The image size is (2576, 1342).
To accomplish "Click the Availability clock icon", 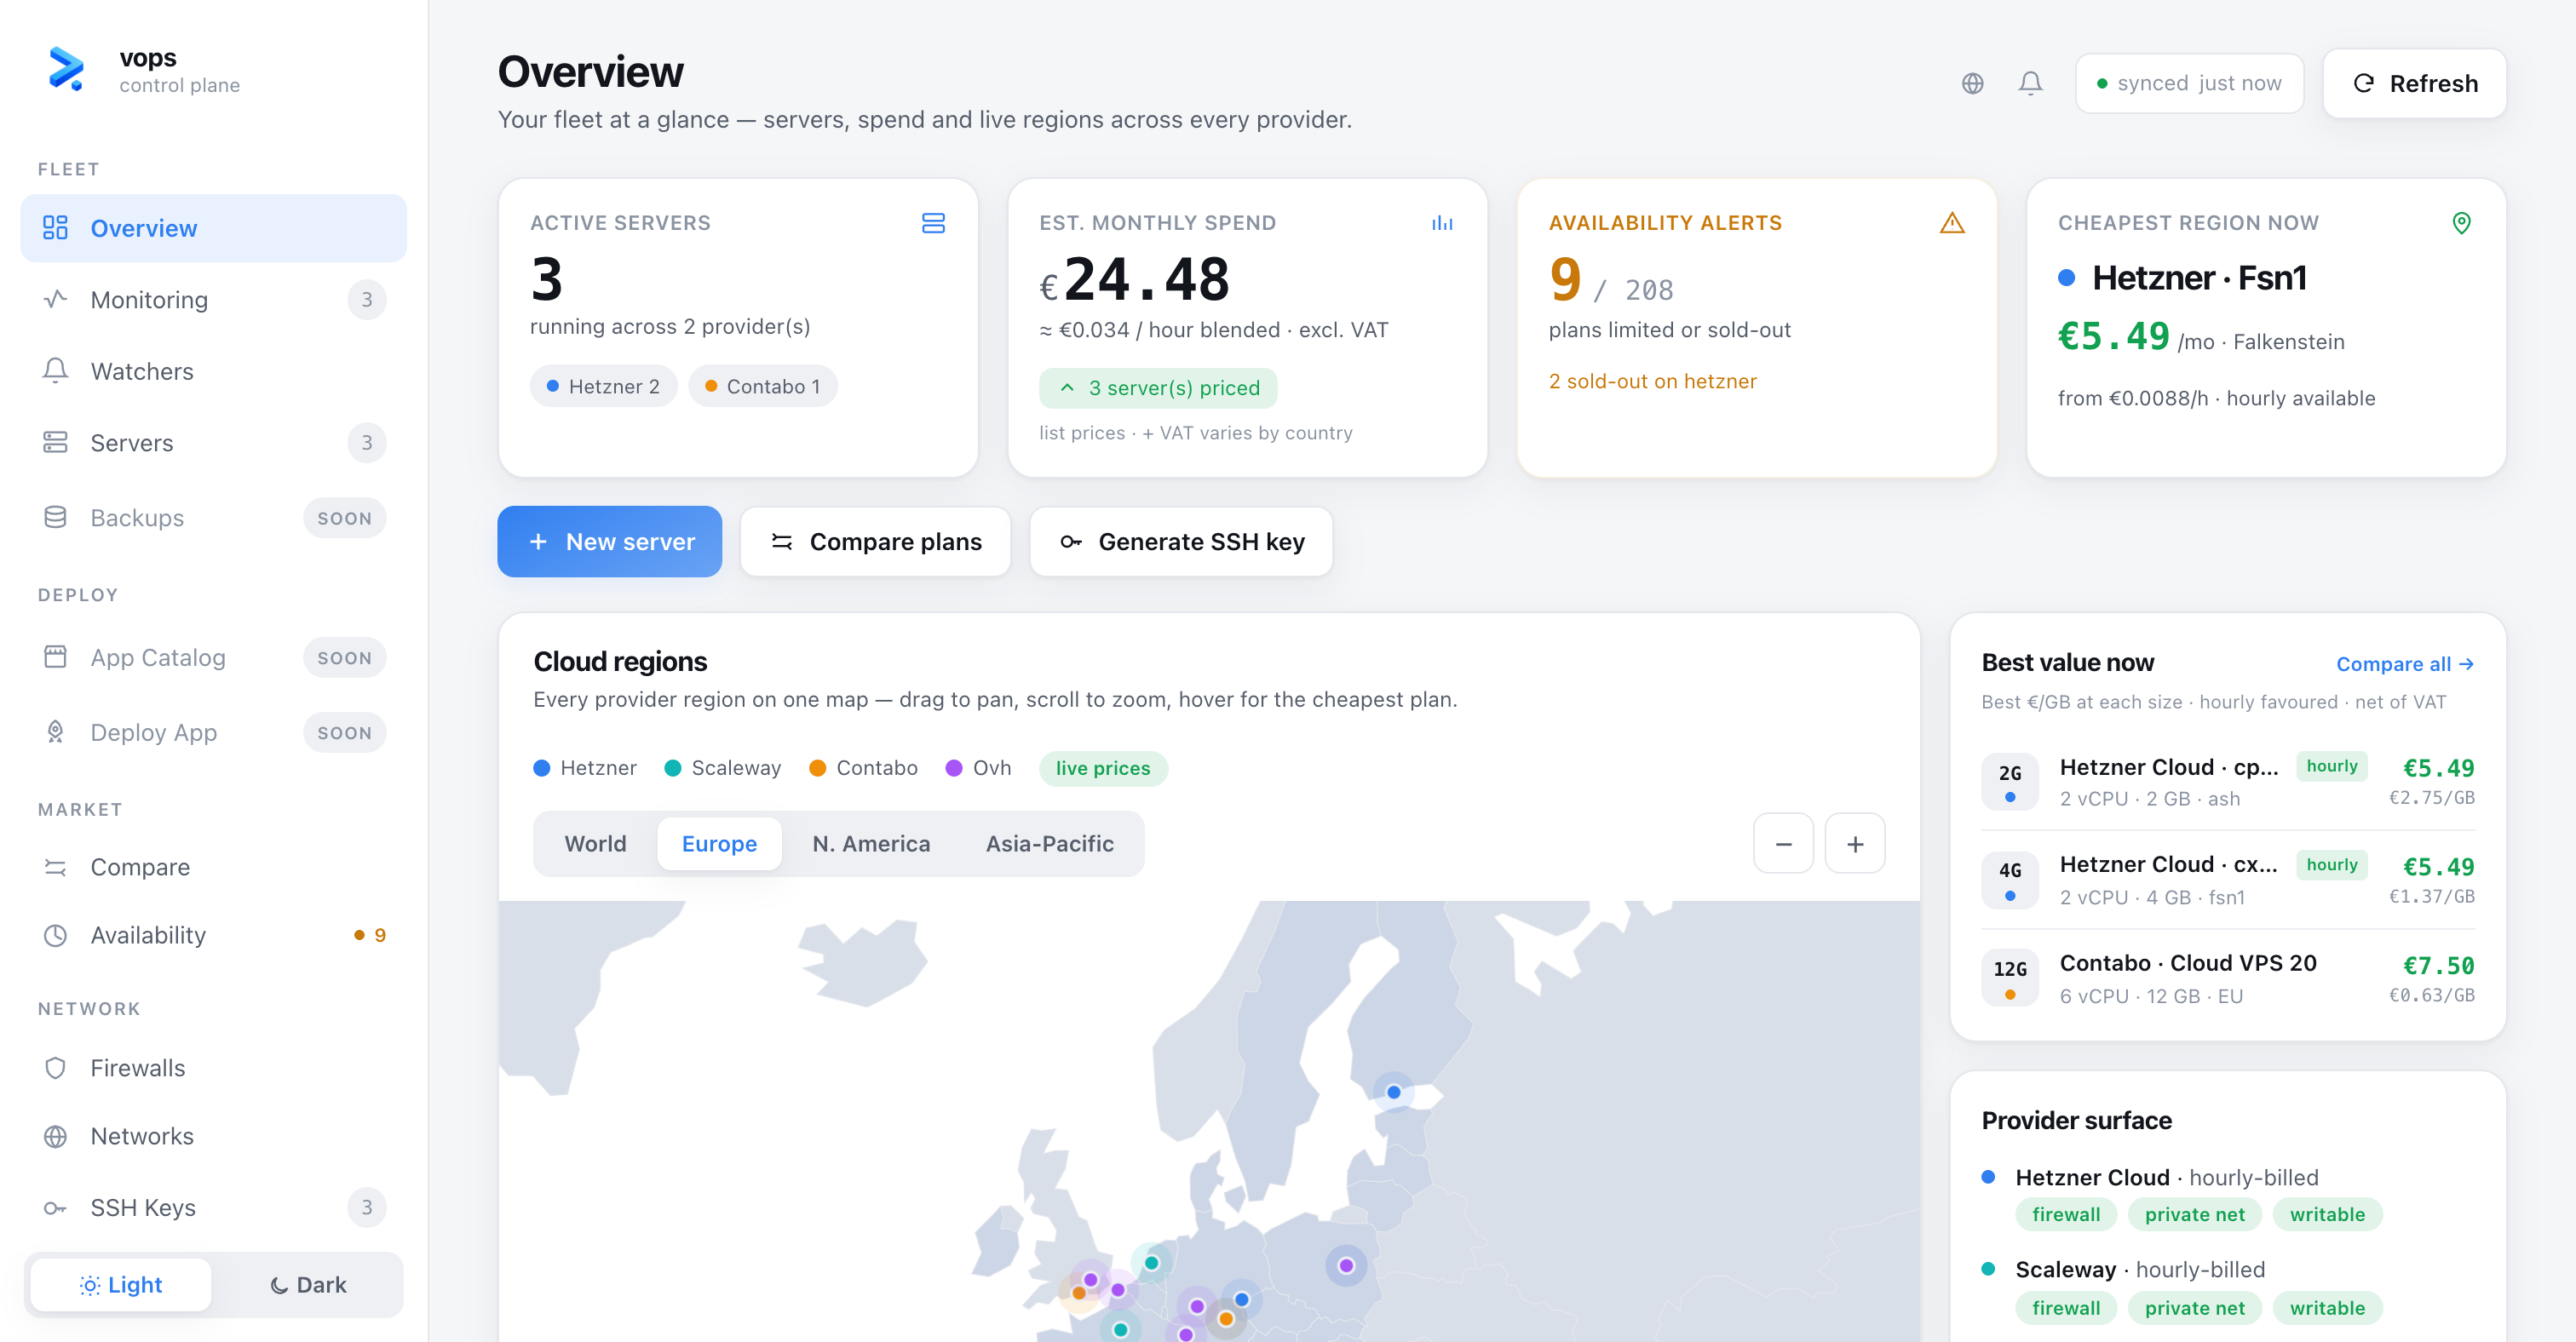I will pyautogui.click(x=55, y=935).
